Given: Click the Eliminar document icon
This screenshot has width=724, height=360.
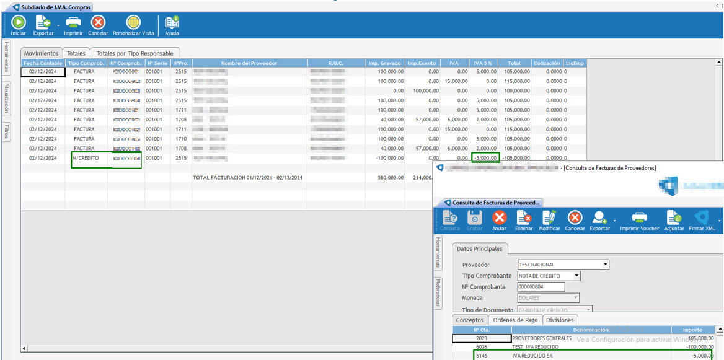Looking at the screenshot, I should 524,218.
